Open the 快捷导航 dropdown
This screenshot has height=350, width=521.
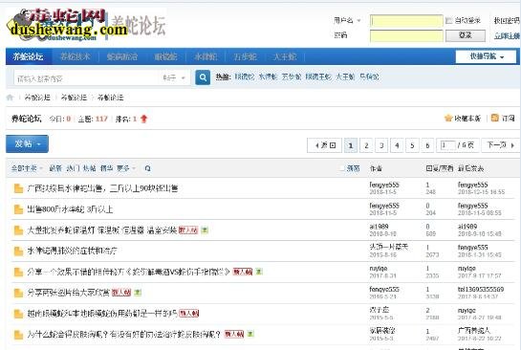coord(486,56)
